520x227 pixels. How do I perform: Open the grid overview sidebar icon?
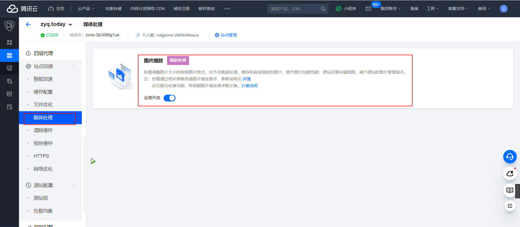(x=9, y=42)
